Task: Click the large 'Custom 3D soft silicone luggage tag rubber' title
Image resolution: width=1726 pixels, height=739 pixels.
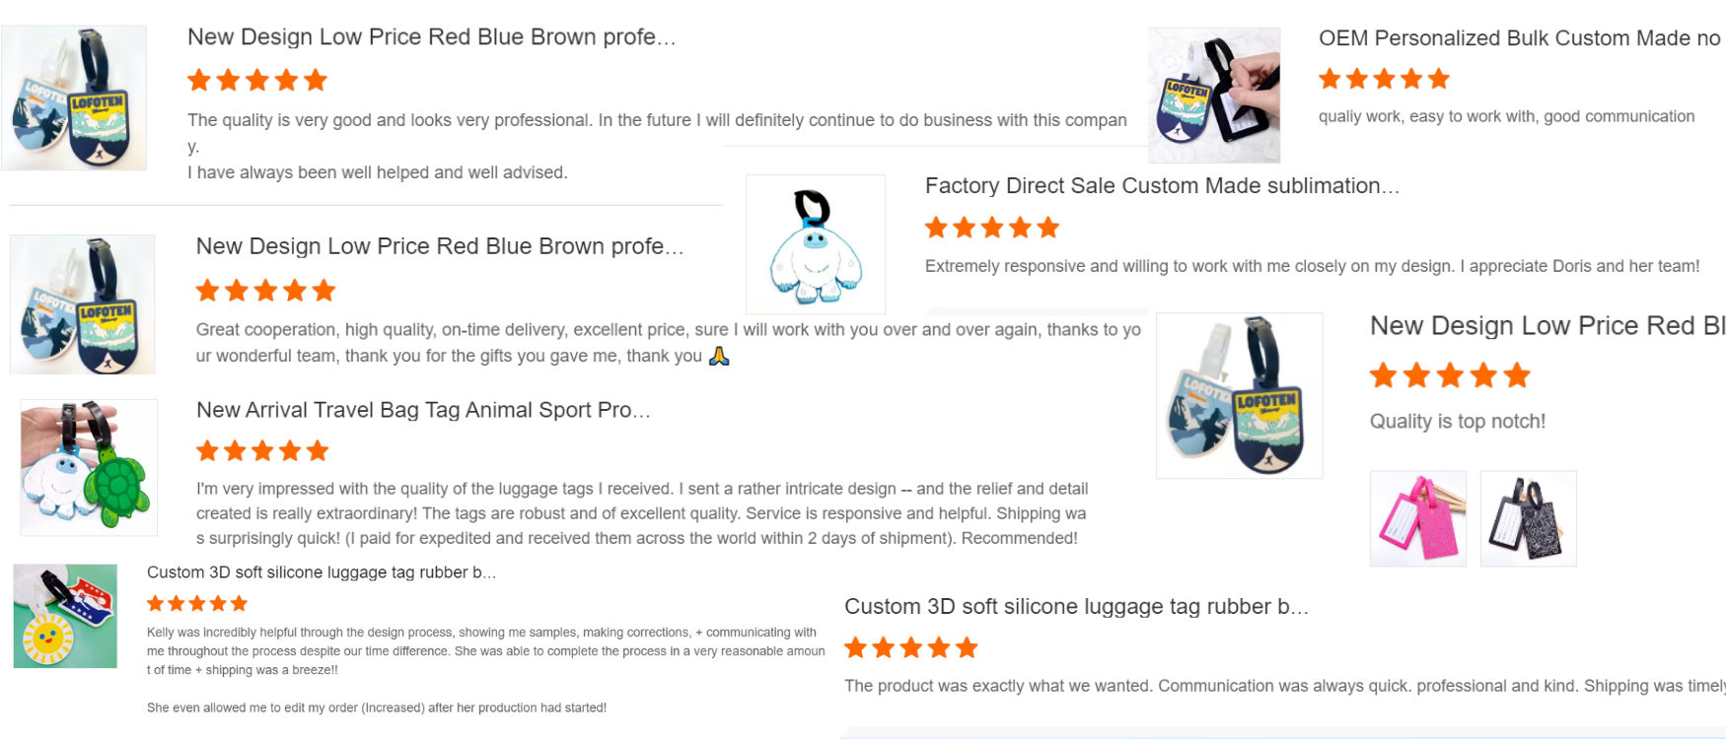Action: coord(1076,607)
